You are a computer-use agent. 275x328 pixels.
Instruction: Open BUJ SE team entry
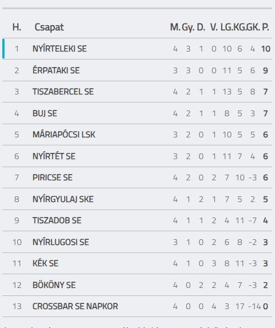click(45, 113)
